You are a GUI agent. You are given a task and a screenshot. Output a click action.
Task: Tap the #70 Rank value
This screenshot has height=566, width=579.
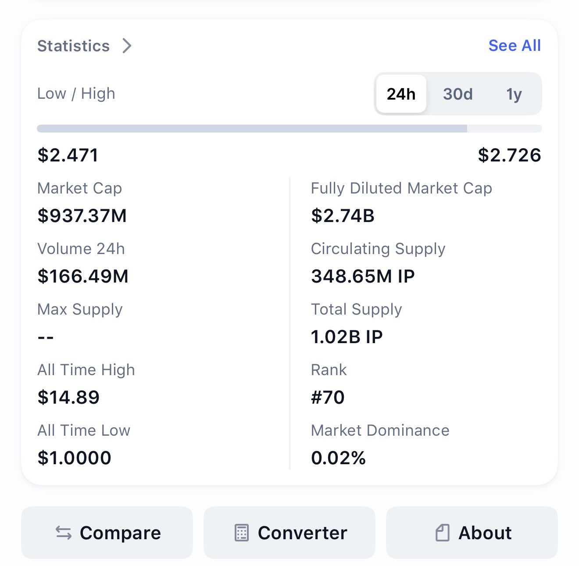tap(328, 398)
